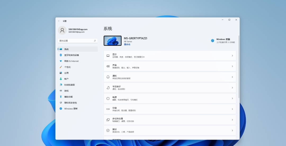Click the shield icon for 隐私和安全性
Image resolution: width=286 pixels, height=146 pixels.
tap(61, 103)
